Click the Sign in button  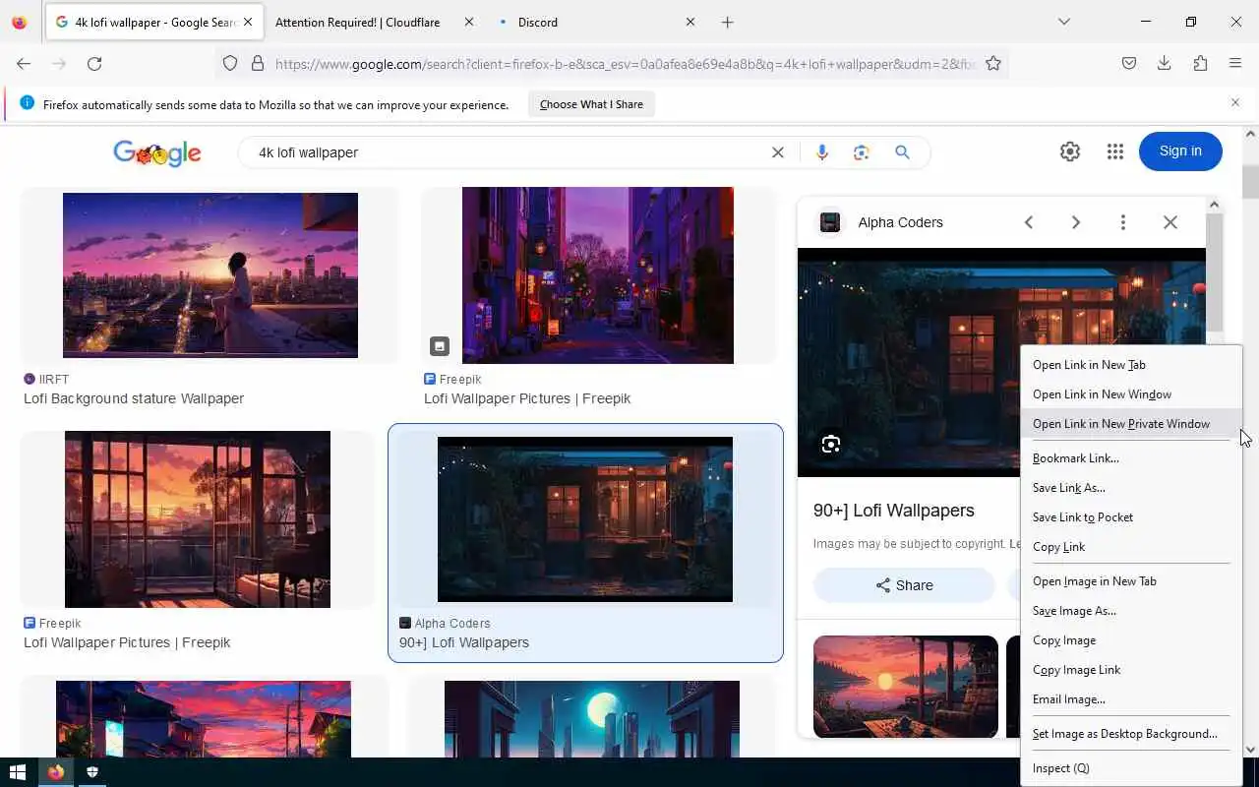pyautogui.click(x=1180, y=151)
